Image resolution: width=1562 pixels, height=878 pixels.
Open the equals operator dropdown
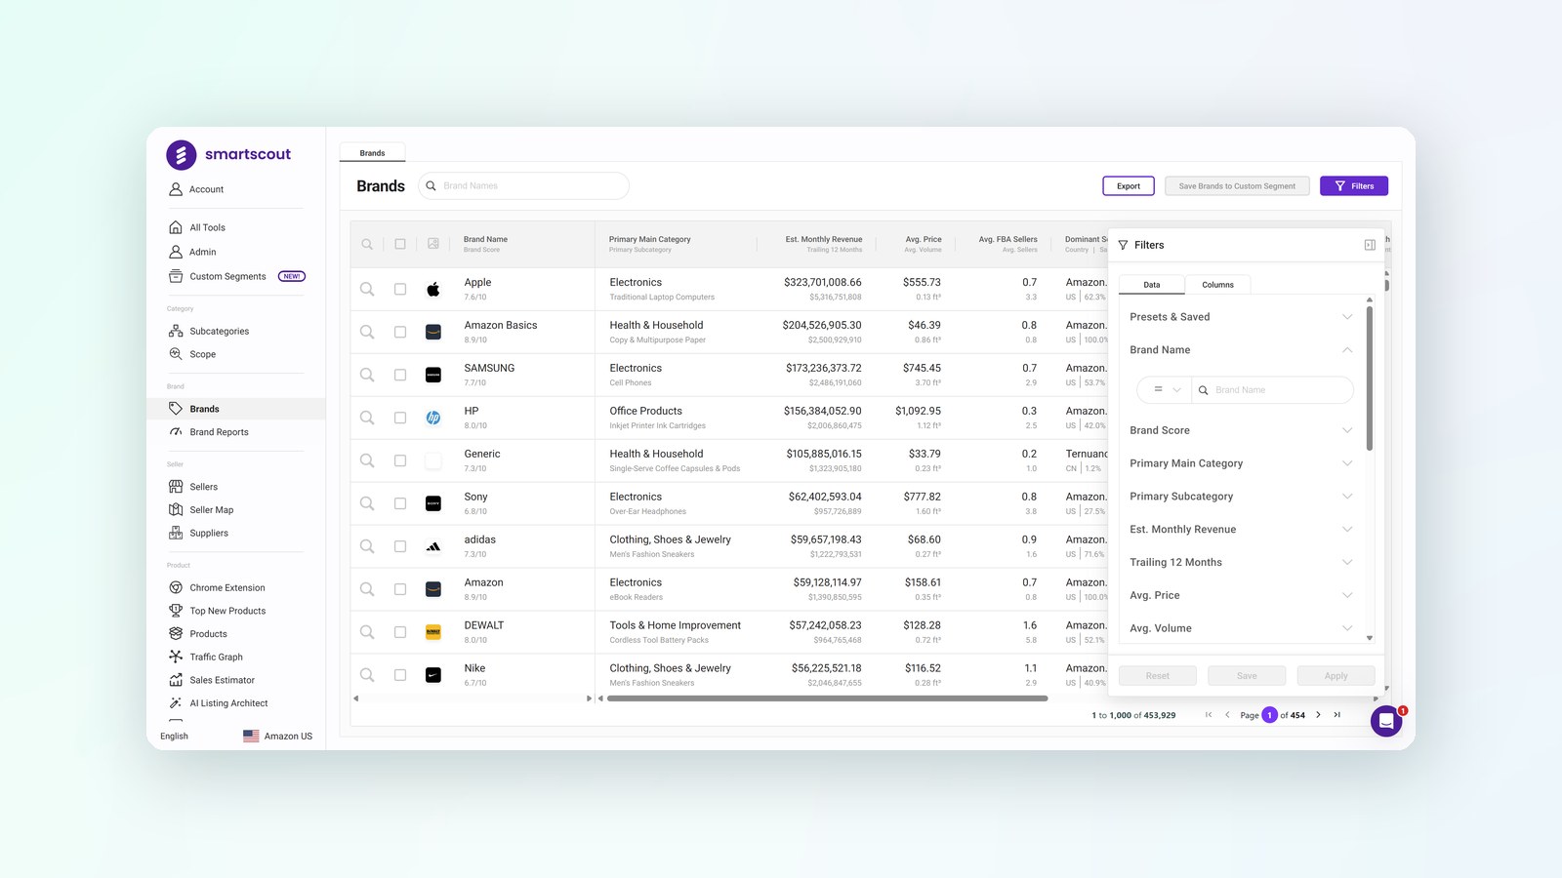click(1166, 390)
